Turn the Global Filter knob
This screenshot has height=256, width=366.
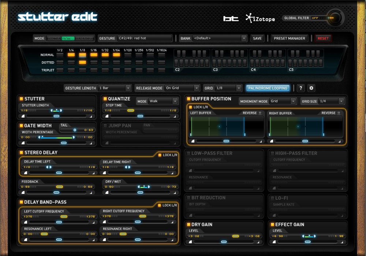pos(334,18)
